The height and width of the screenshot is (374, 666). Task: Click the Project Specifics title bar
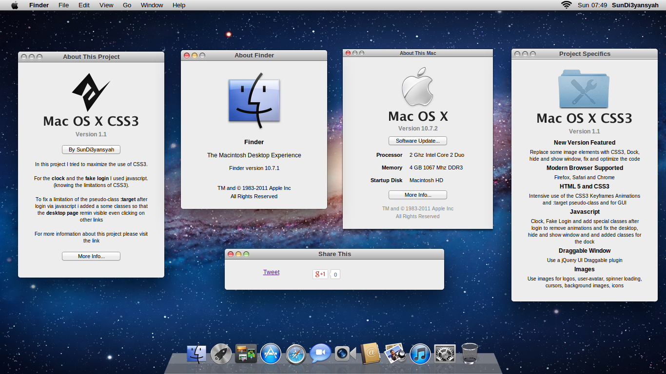coord(585,54)
